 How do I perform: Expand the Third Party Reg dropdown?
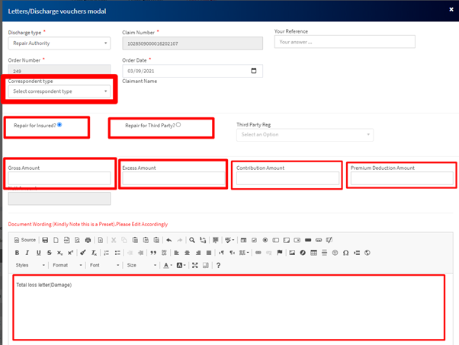click(x=304, y=135)
